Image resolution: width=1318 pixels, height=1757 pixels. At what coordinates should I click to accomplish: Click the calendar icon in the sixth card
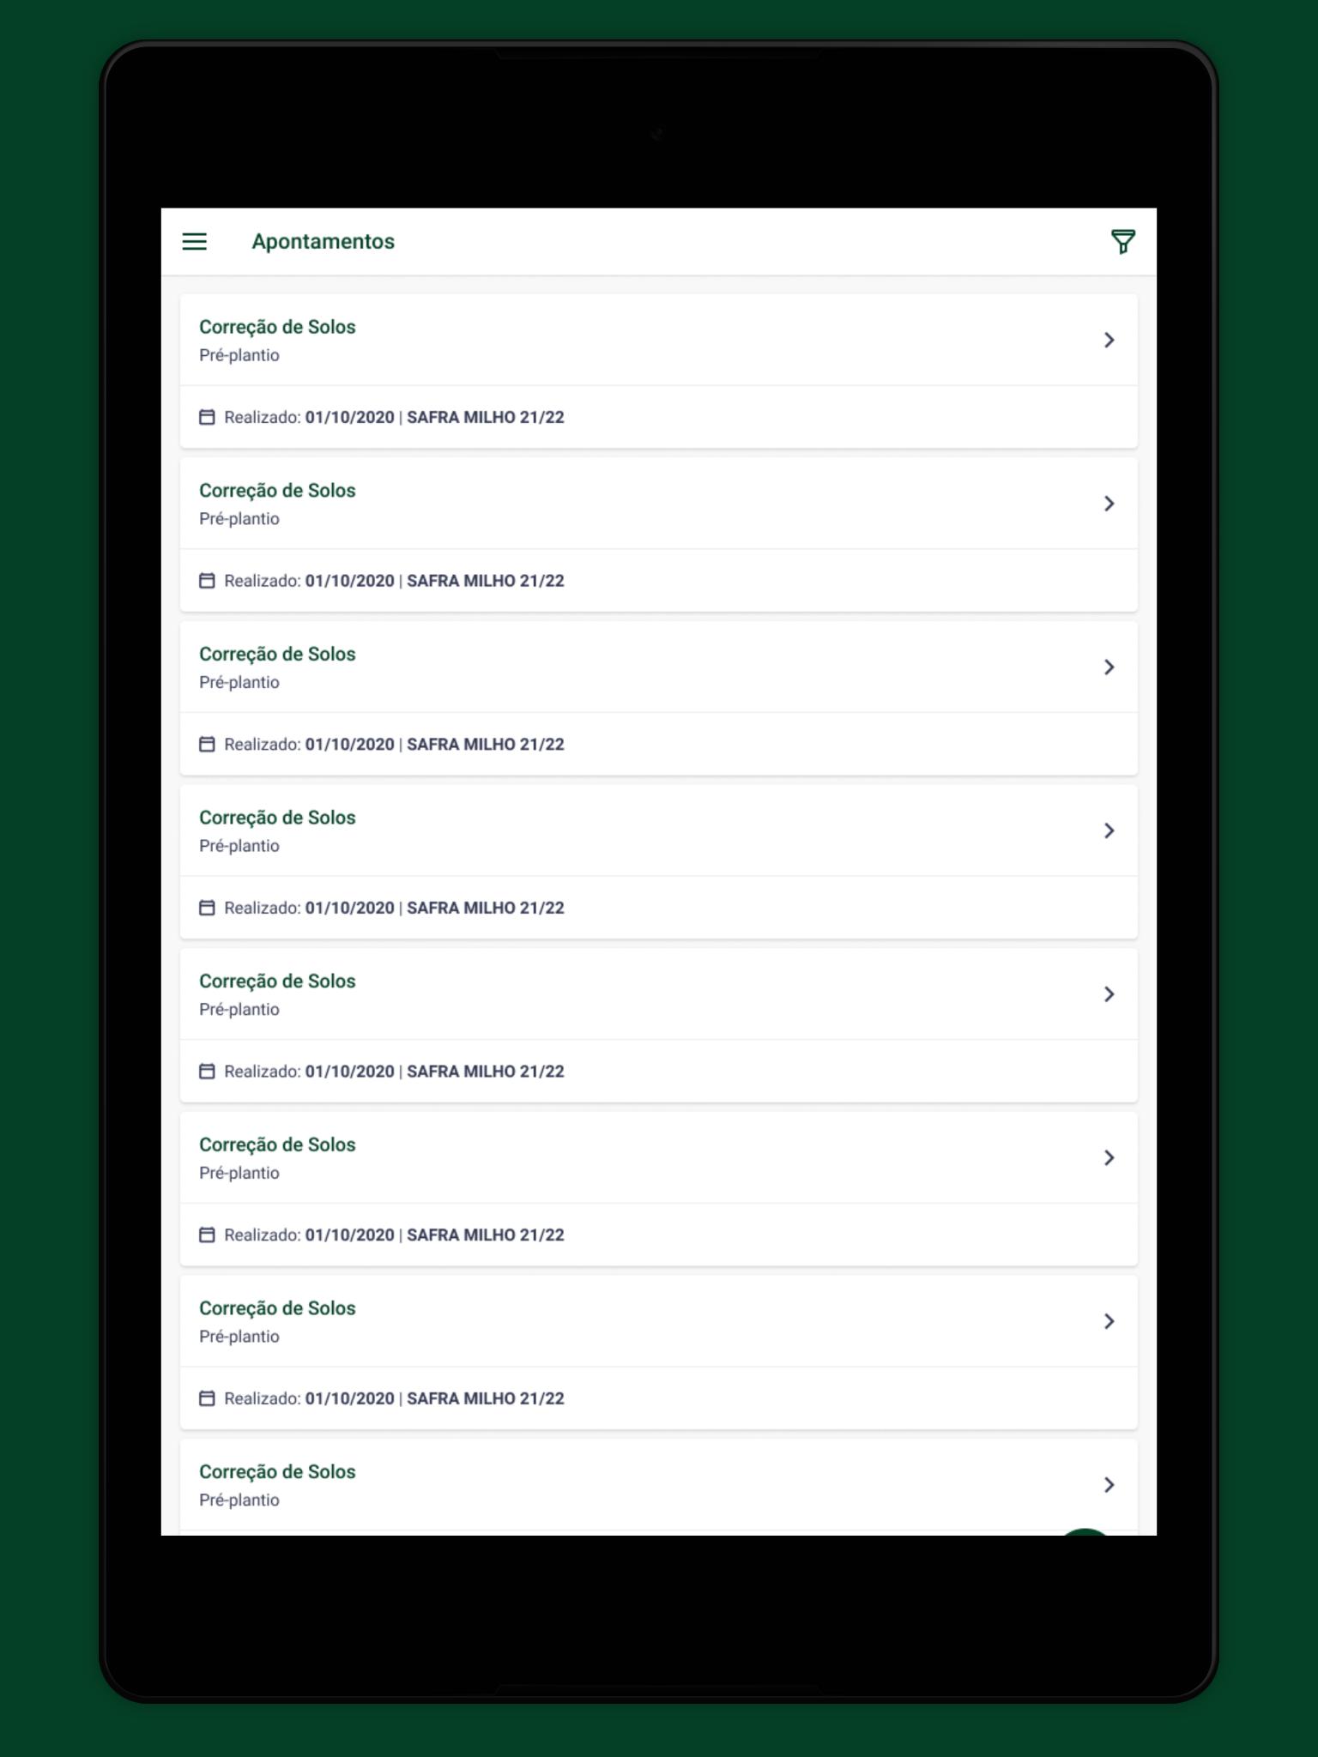point(207,1235)
